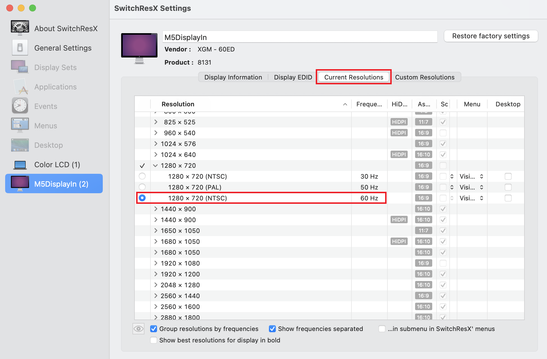Expand the 2560 × 1440 resolution group
Screen dimensions: 547x359
click(156, 296)
